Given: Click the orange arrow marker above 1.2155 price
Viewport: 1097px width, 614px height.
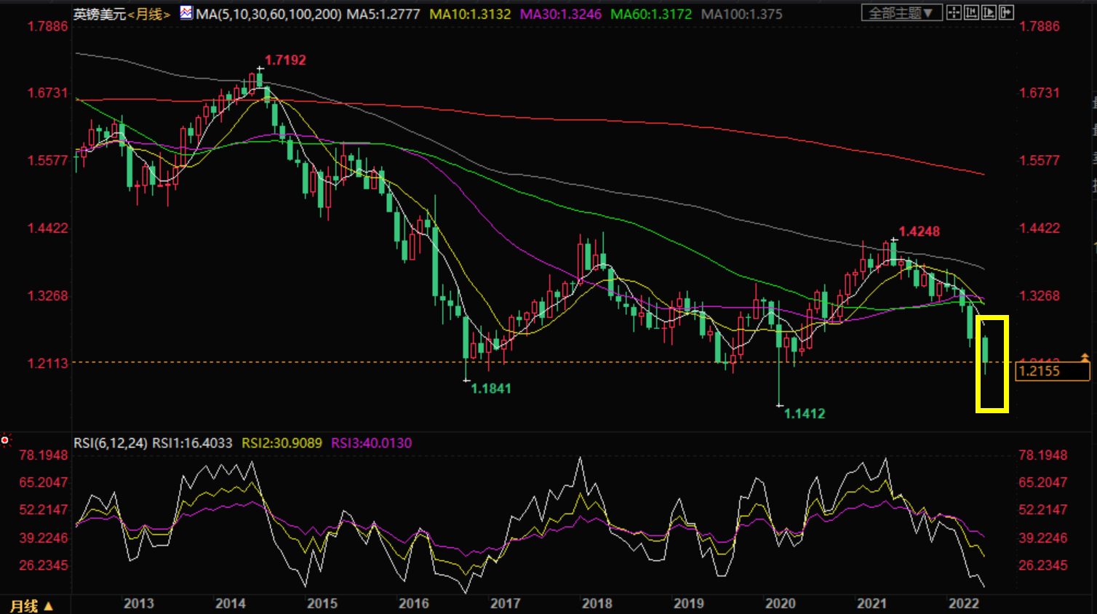Looking at the screenshot, I should [1085, 357].
